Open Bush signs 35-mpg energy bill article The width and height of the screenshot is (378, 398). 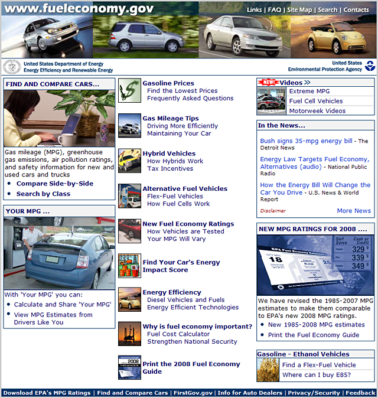pyautogui.click(x=306, y=141)
